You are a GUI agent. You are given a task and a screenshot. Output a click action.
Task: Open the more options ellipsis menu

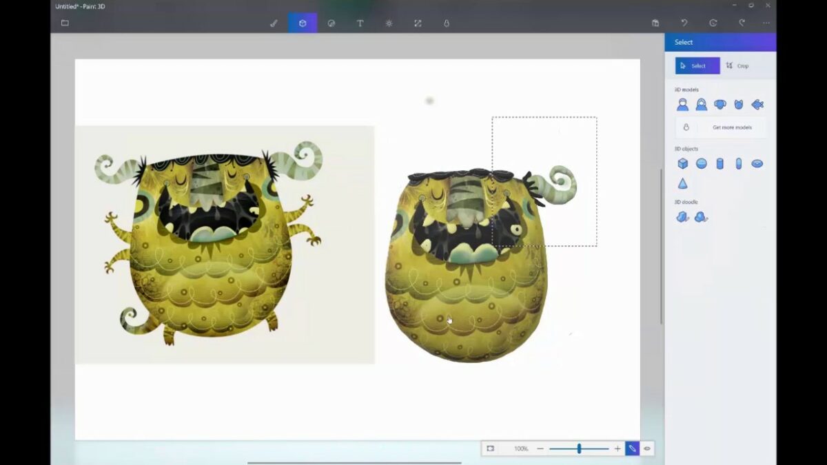tap(766, 23)
